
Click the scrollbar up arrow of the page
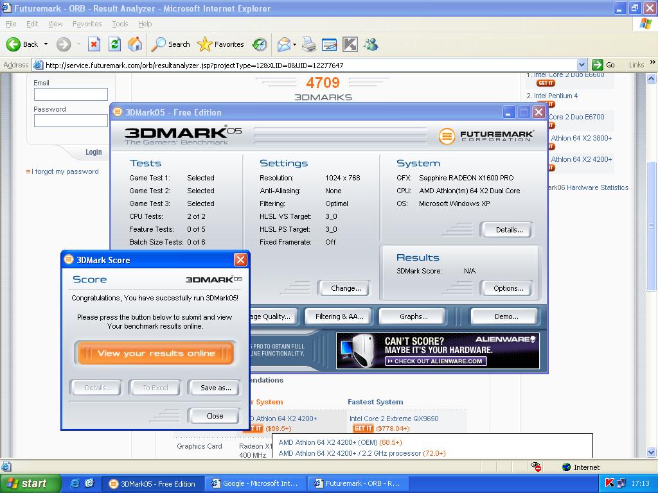click(x=651, y=78)
